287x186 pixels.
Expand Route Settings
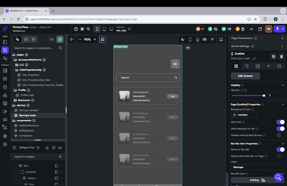282,46
